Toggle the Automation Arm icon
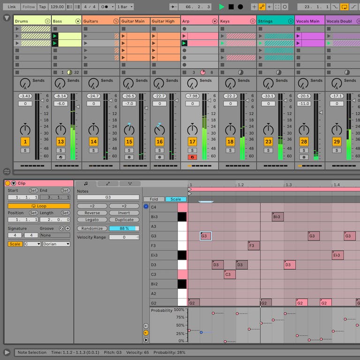This screenshot has width=360, height=360. 262,7
